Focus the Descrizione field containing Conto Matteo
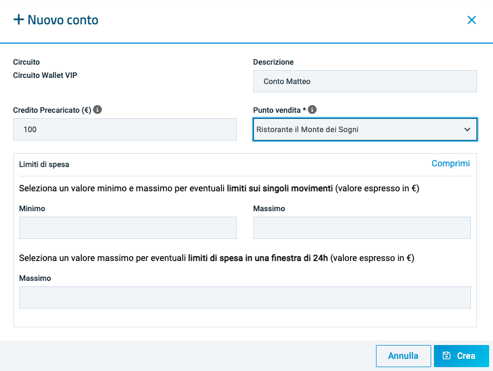Screen dimensions: 493x371 click(x=364, y=81)
